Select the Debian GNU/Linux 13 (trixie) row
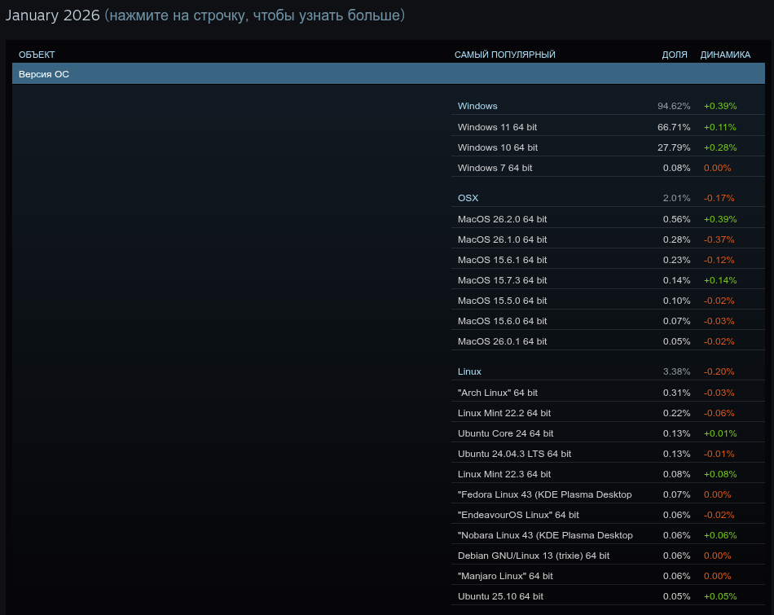 click(608, 556)
